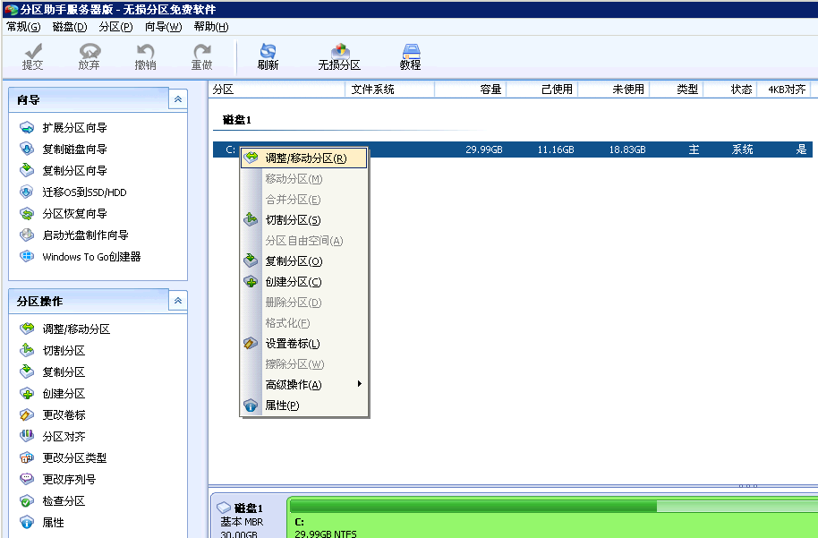Screen dimensions: 818x538
Task: Click the 撤销 (undo) toolbar icon
Action: [x=145, y=56]
